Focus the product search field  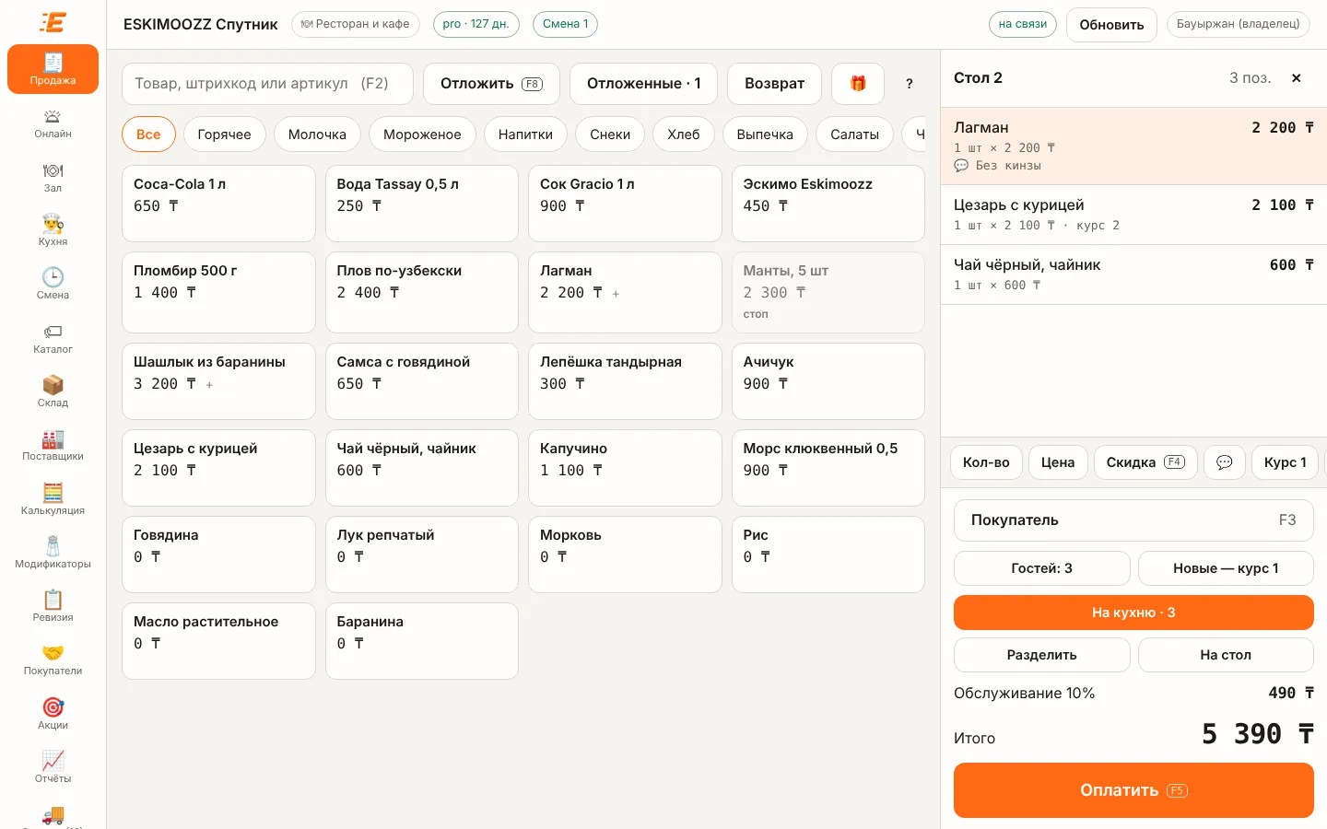click(x=267, y=84)
